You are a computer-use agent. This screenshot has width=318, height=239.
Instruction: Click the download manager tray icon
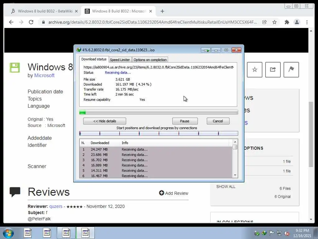[x=264, y=233]
